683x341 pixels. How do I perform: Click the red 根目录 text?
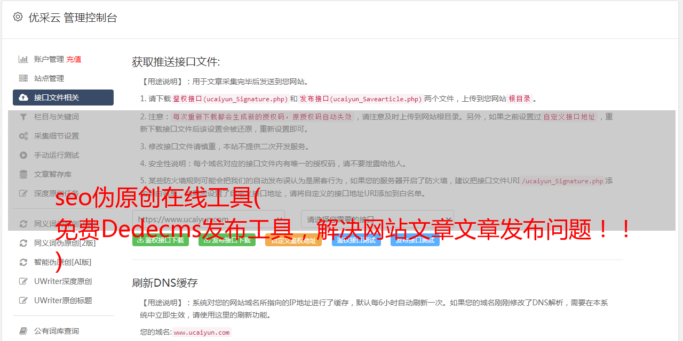(x=520, y=99)
